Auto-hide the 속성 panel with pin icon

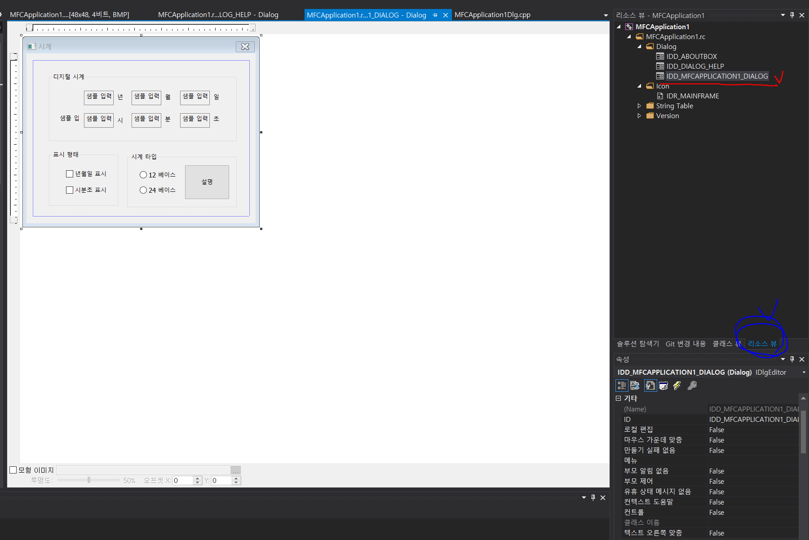(x=792, y=359)
